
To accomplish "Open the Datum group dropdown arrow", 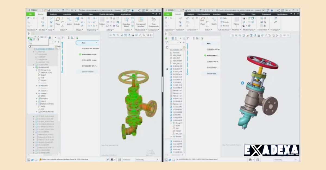I will (x=66, y=30).
